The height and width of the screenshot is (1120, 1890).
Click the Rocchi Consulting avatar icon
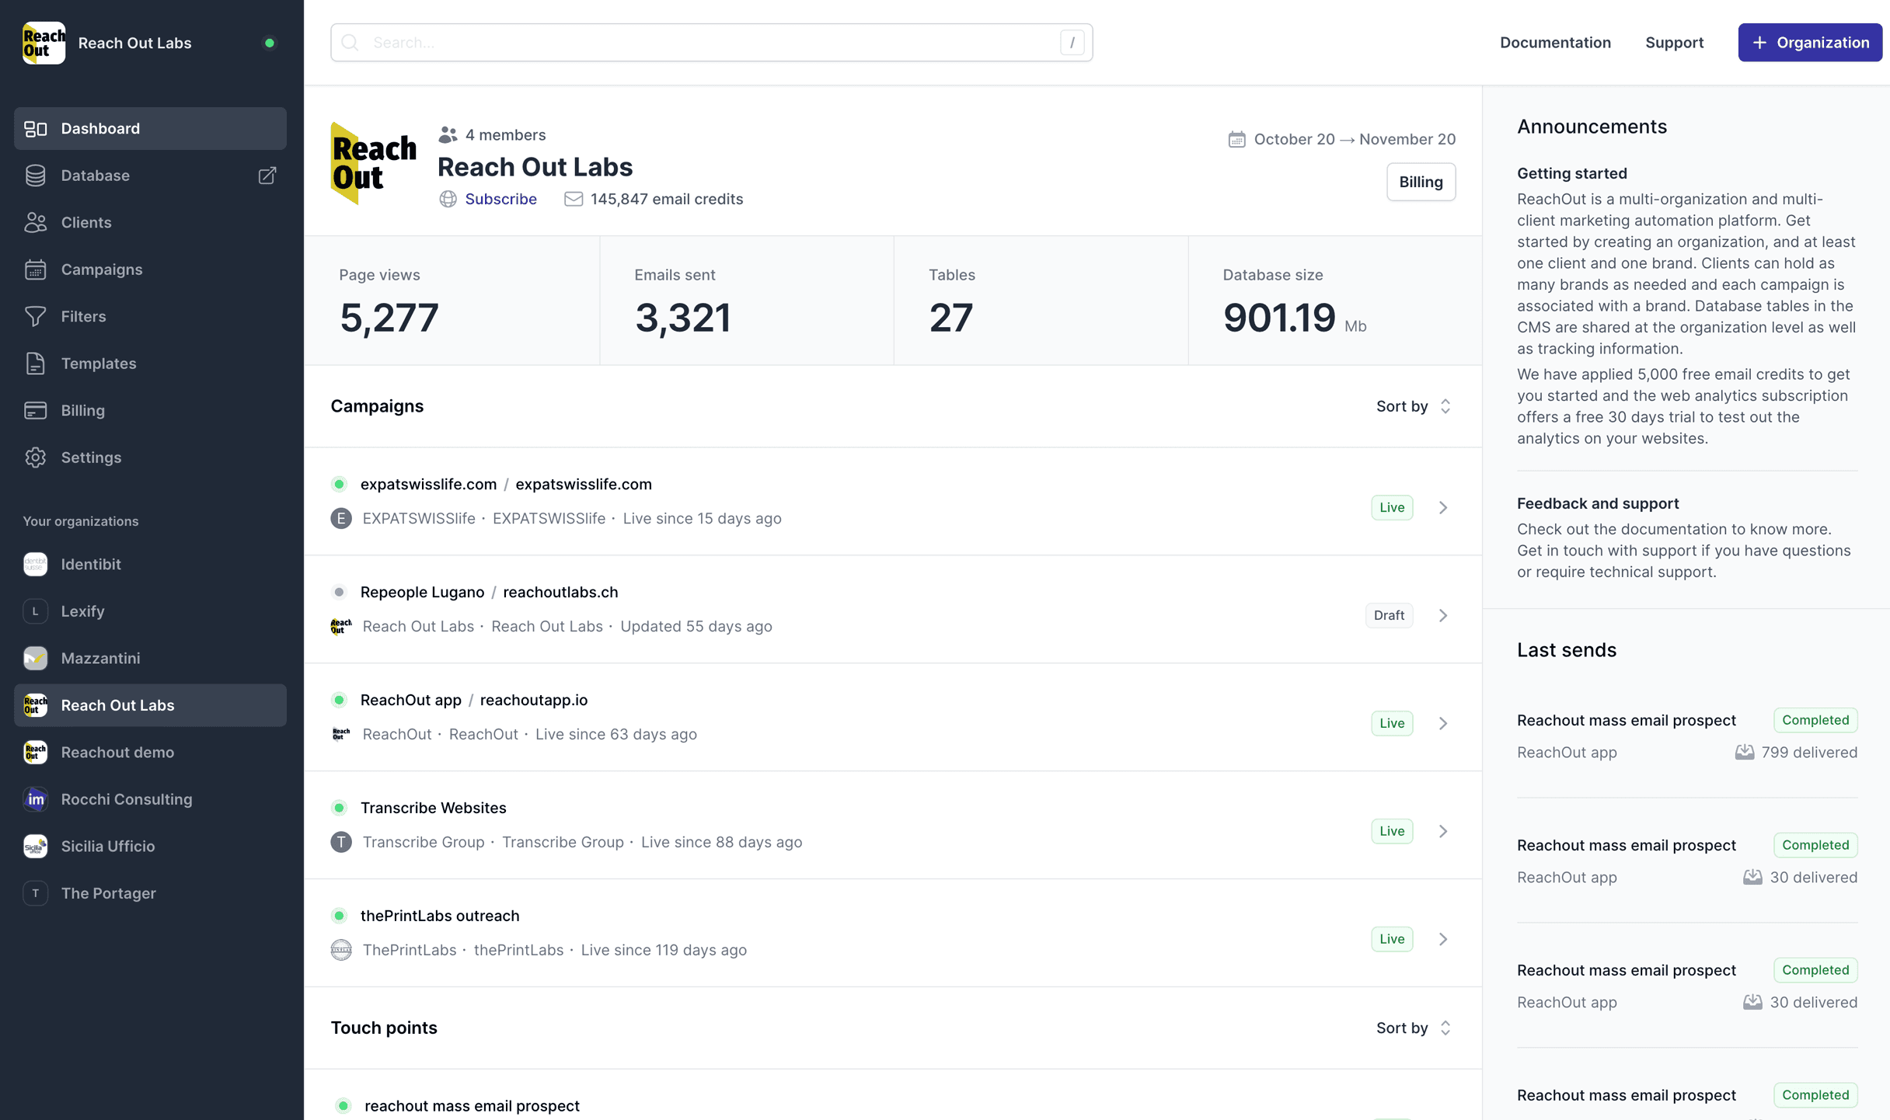(x=36, y=799)
